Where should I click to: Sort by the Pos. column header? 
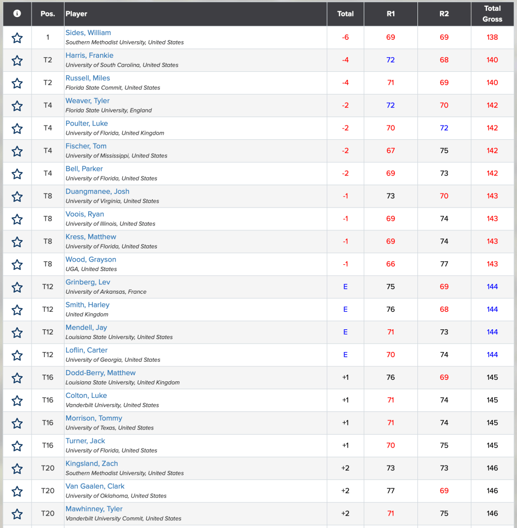[x=47, y=14]
